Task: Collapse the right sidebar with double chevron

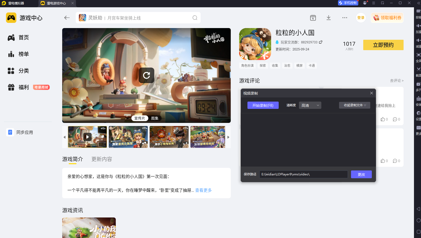Action: tap(418, 3)
